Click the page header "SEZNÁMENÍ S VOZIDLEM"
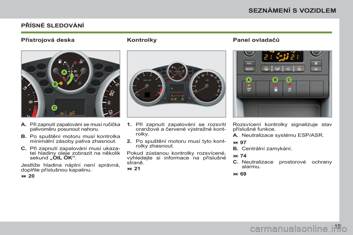The image size is (353, 235). click(x=292, y=11)
